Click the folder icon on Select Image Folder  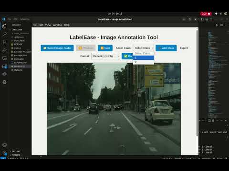click(x=45, y=48)
